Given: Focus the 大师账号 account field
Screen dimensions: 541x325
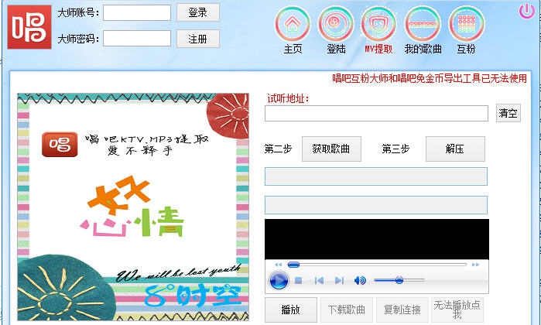Looking at the screenshot, I should (137, 12).
